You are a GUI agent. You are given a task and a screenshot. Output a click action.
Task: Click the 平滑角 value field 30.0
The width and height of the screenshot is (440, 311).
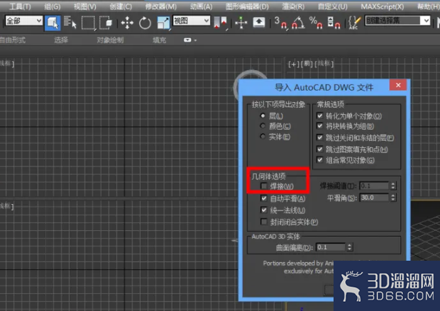(375, 198)
